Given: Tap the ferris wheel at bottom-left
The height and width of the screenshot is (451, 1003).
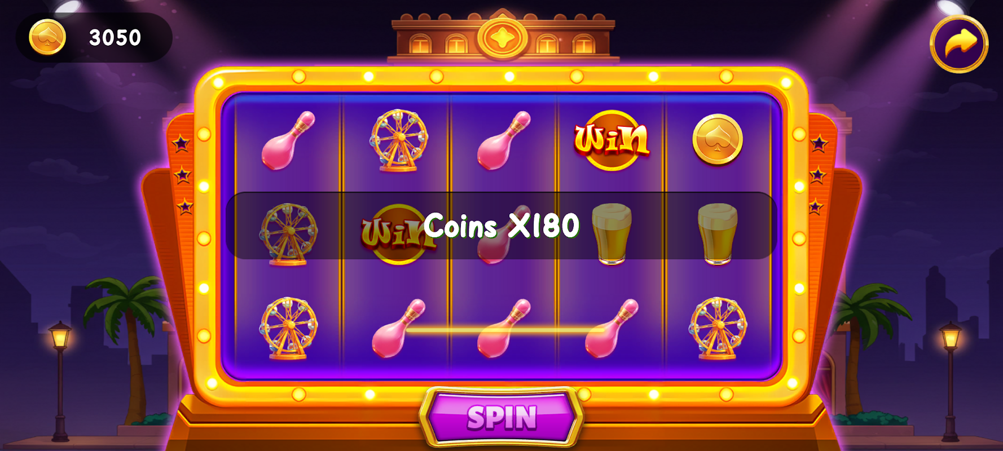Looking at the screenshot, I should pyautogui.click(x=288, y=328).
